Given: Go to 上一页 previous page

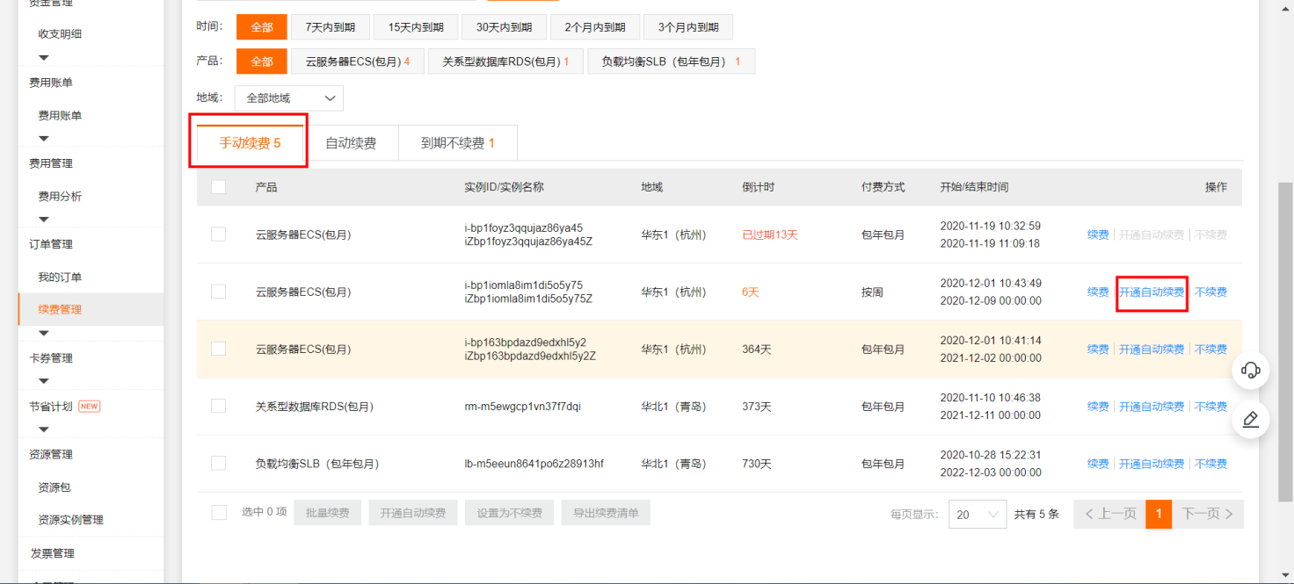Looking at the screenshot, I should click(x=1110, y=514).
